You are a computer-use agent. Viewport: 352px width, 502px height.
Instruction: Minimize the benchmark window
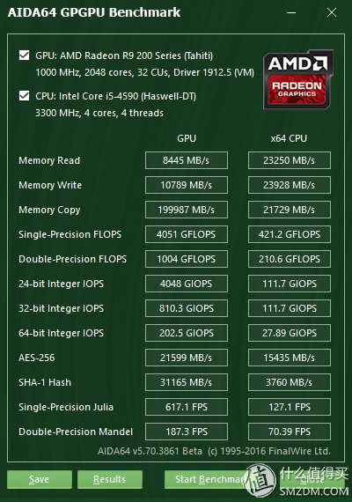291,12
